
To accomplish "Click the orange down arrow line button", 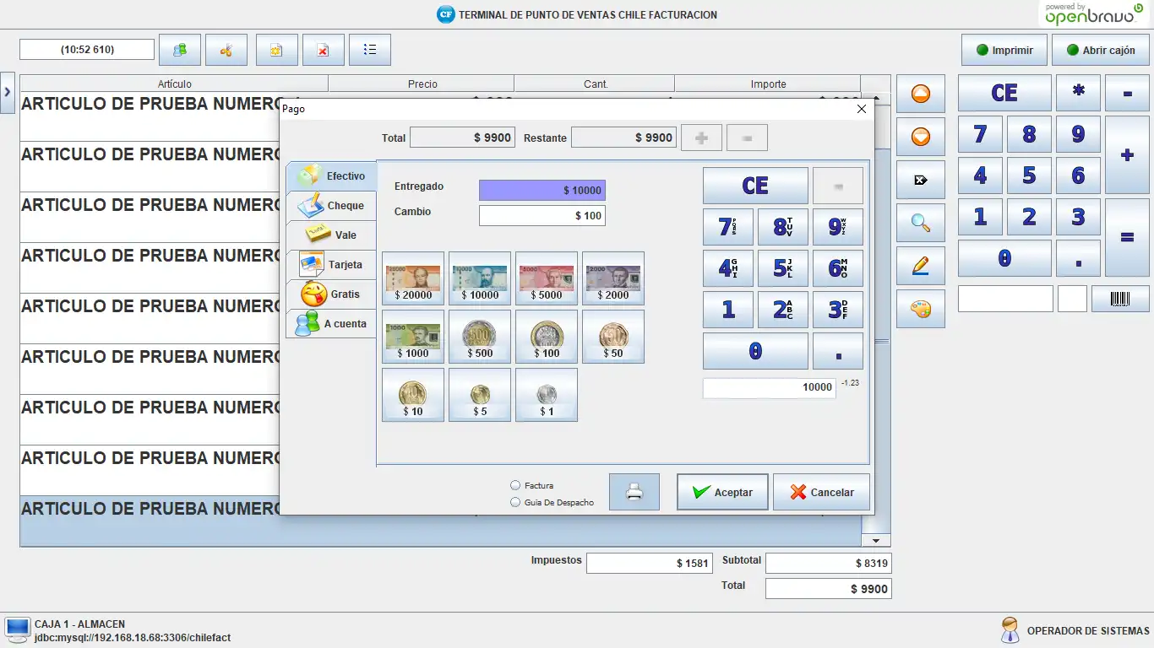I will pos(921,136).
